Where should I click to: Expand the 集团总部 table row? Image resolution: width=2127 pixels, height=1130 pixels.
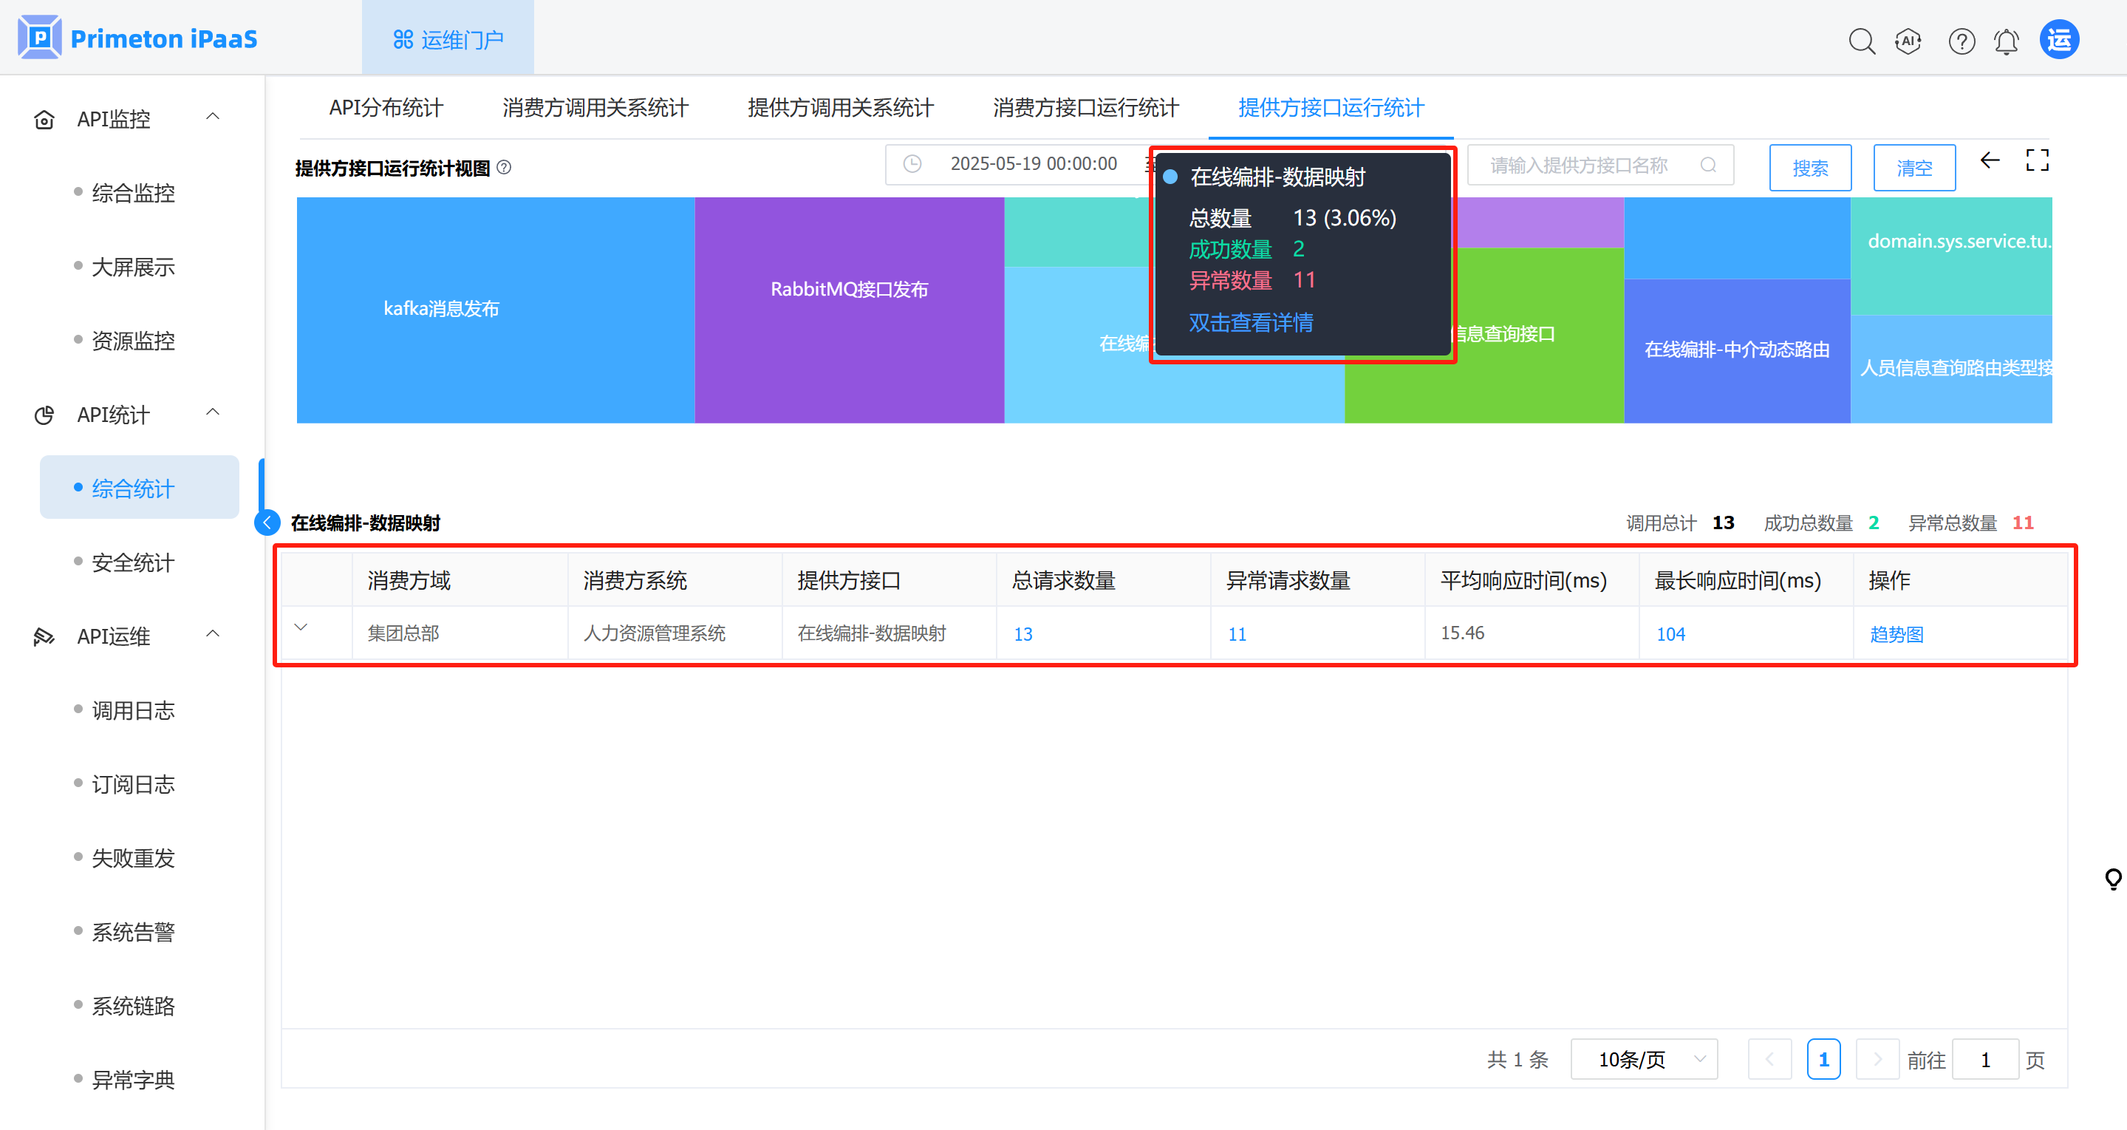301,627
